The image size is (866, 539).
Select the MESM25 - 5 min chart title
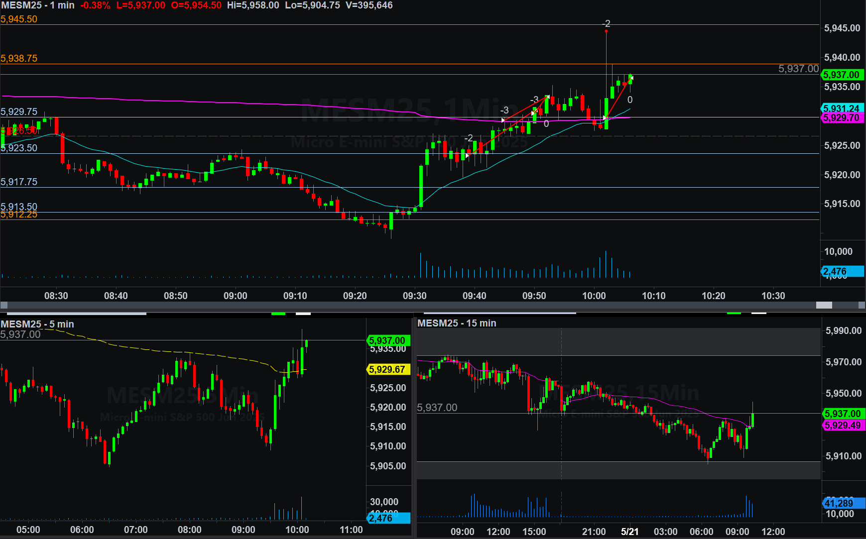click(37, 324)
